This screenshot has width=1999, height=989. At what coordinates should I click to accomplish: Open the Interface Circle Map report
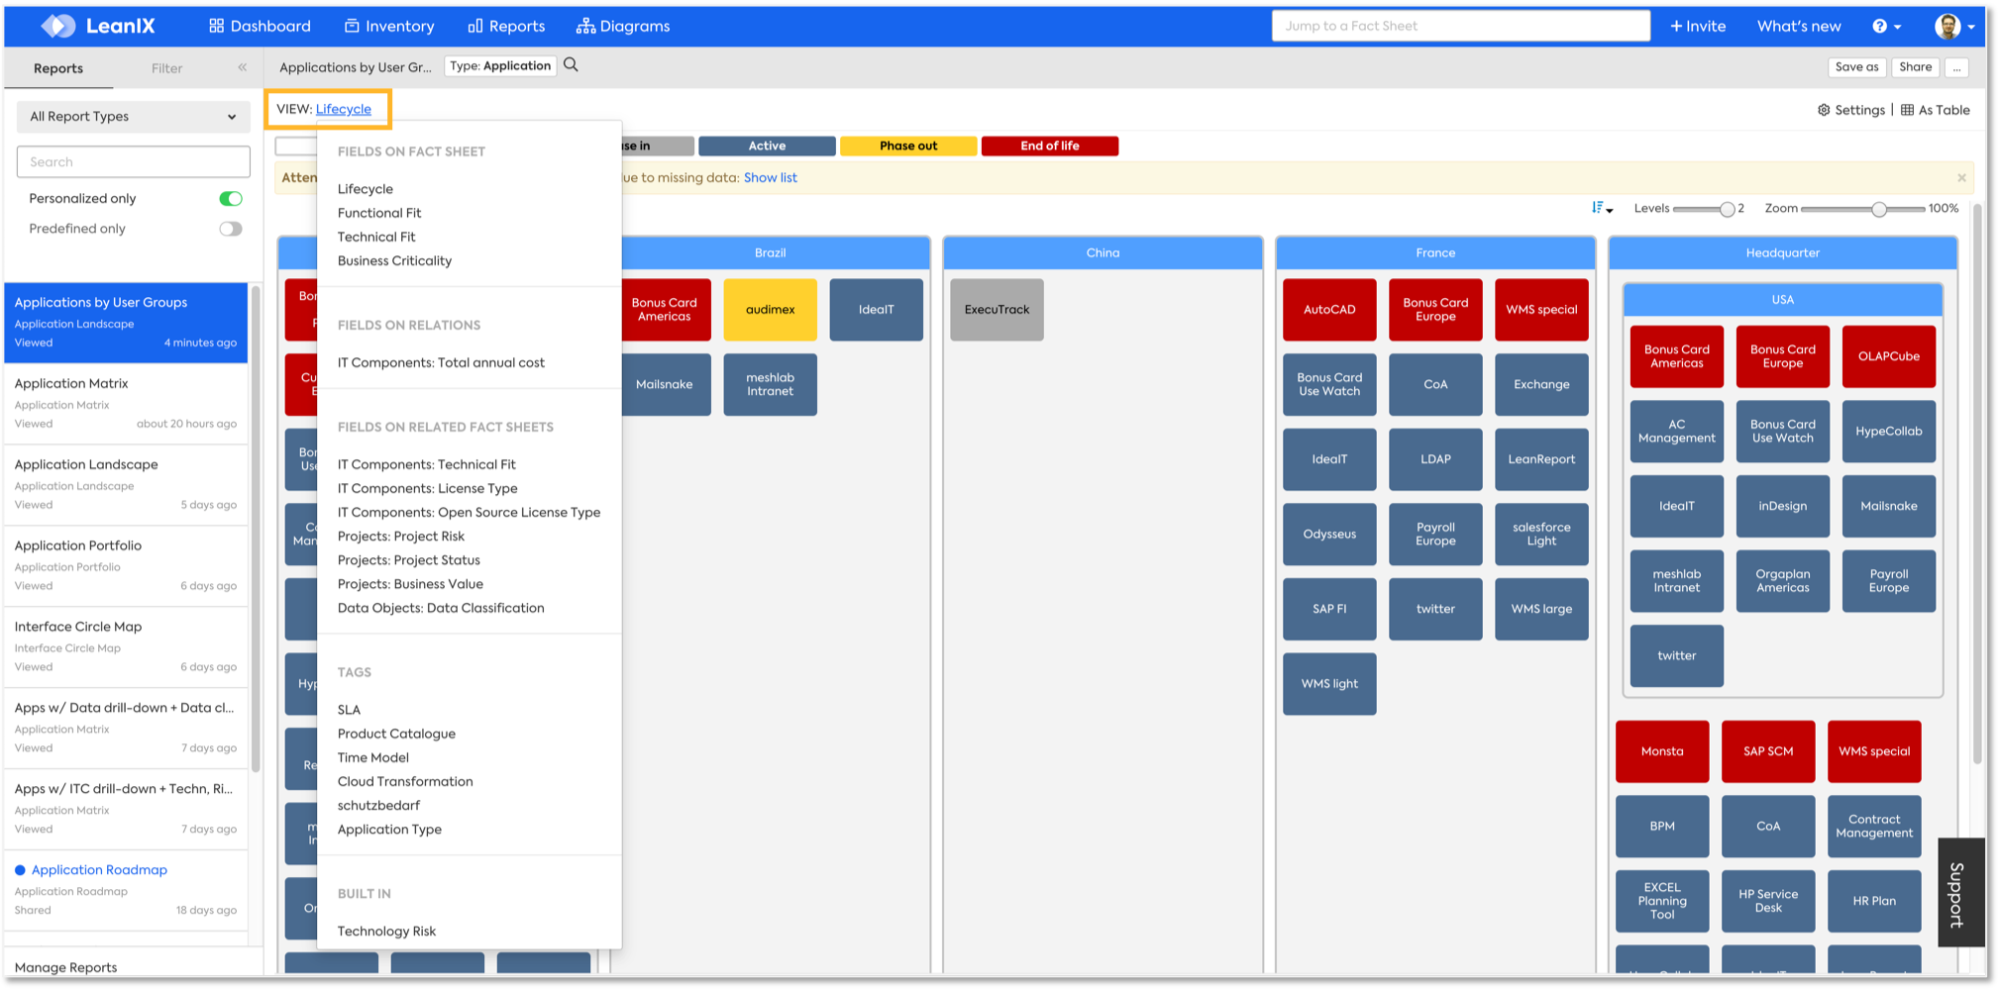pos(126,646)
